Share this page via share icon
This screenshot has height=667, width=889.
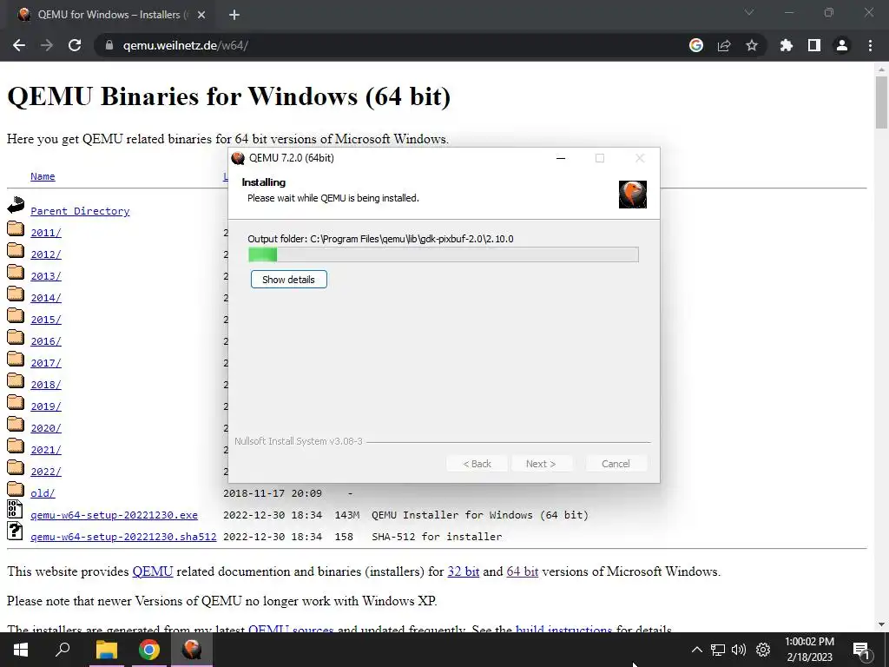coord(724,45)
